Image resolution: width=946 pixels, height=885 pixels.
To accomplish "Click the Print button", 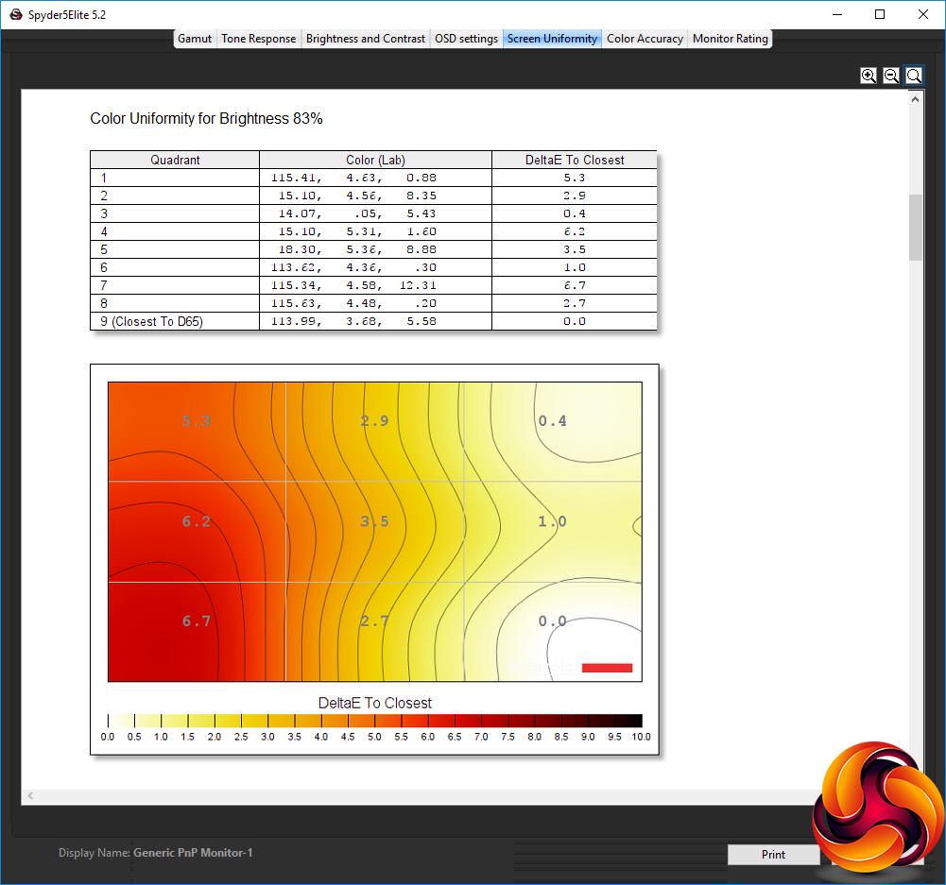I will point(773,854).
